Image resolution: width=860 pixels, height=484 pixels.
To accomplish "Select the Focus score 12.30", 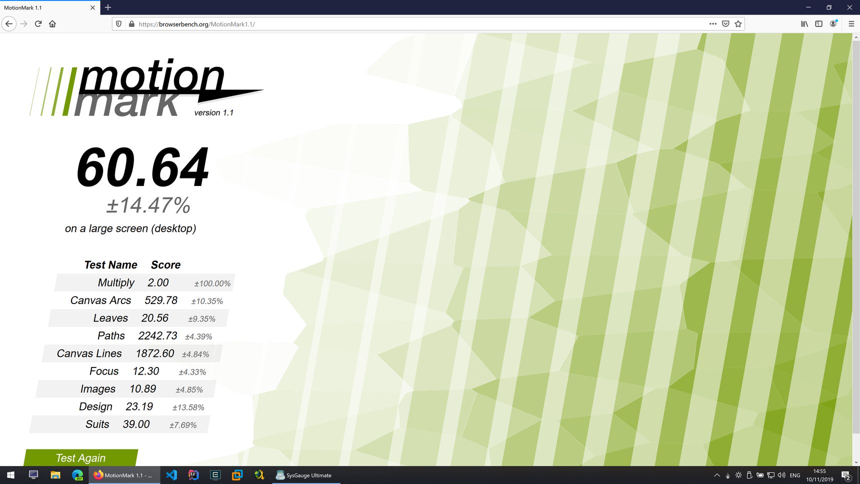I will coord(146,371).
